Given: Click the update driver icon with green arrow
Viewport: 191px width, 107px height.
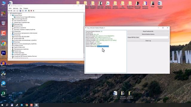Looking at the screenshot, I should tap(29, 11).
